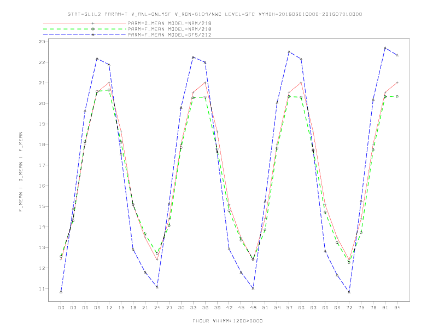433x335 pixels.
Task: Click green NAM circle marker at hour 84
Action: (x=397, y=96)
